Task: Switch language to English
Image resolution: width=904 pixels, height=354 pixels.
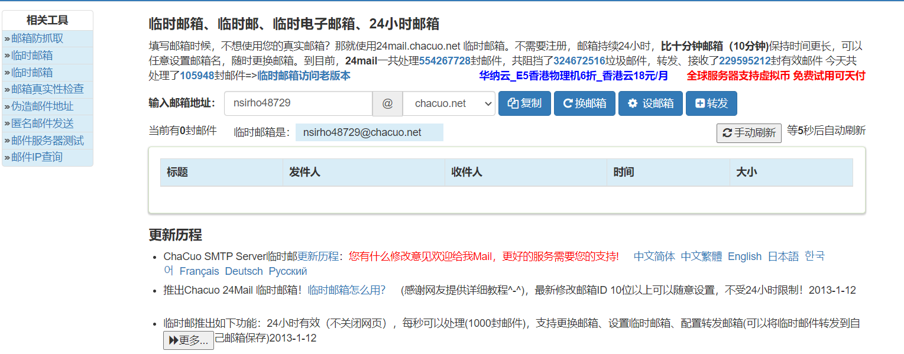Action: [744, 256]
